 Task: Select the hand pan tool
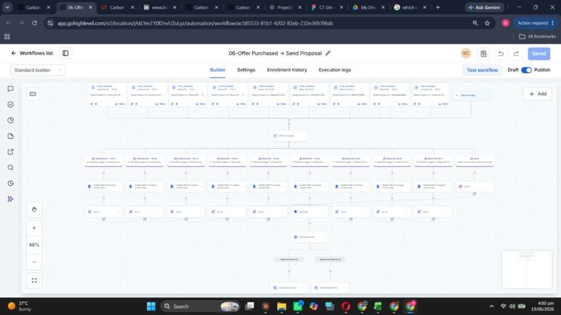[34, 209]
